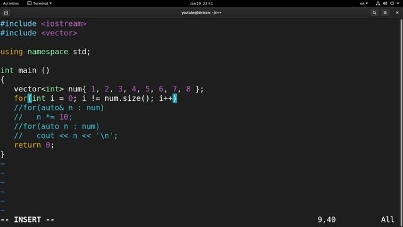Close the terminal window
The height and width of the screenshot is (227, 403).
tap(397, 13)
